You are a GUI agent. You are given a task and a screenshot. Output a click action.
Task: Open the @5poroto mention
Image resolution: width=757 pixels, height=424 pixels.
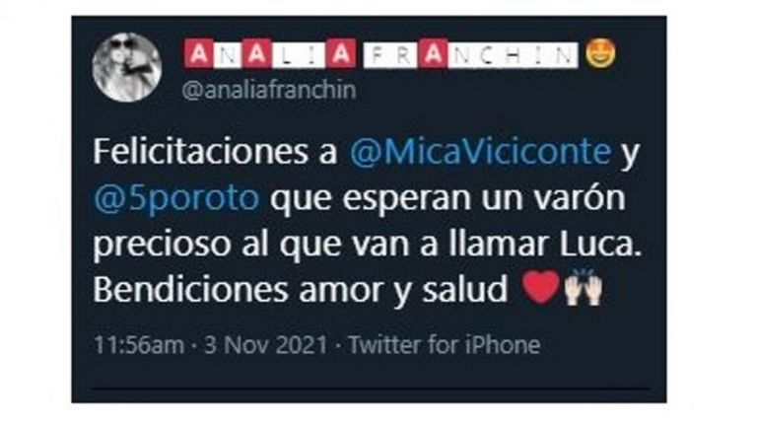(176, 198)
